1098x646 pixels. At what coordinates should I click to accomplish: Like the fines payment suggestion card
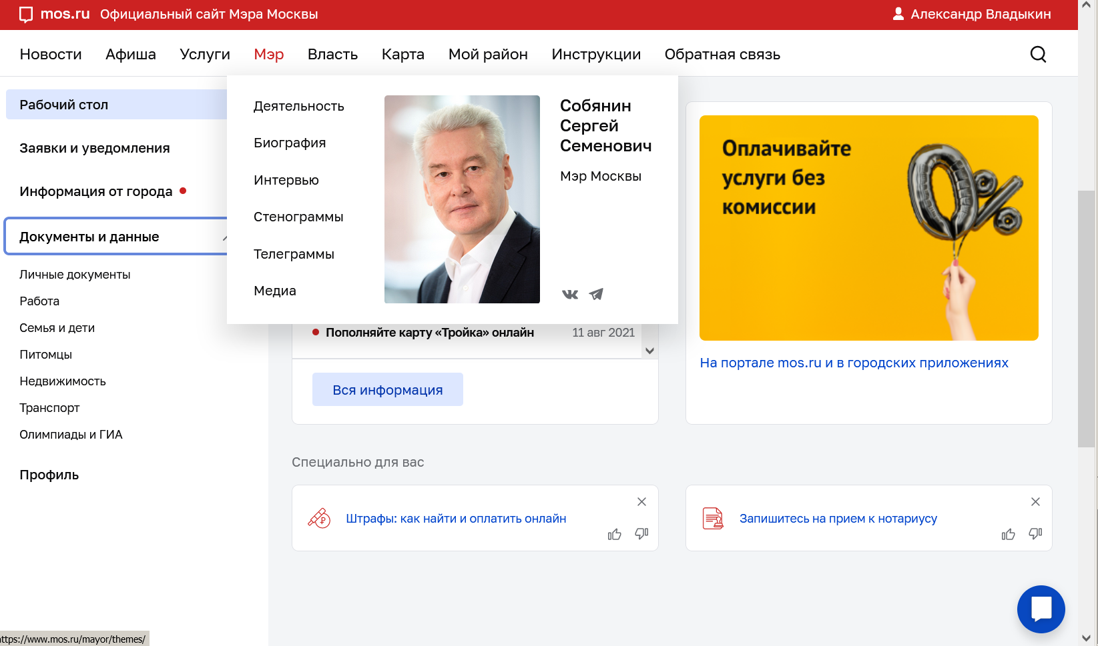pos(615,534)
